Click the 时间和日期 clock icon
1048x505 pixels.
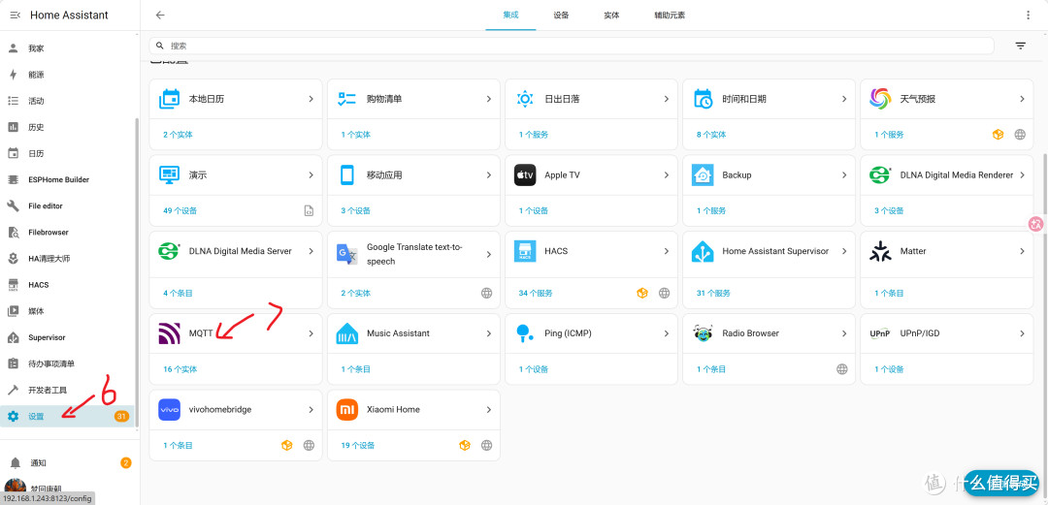703,99
